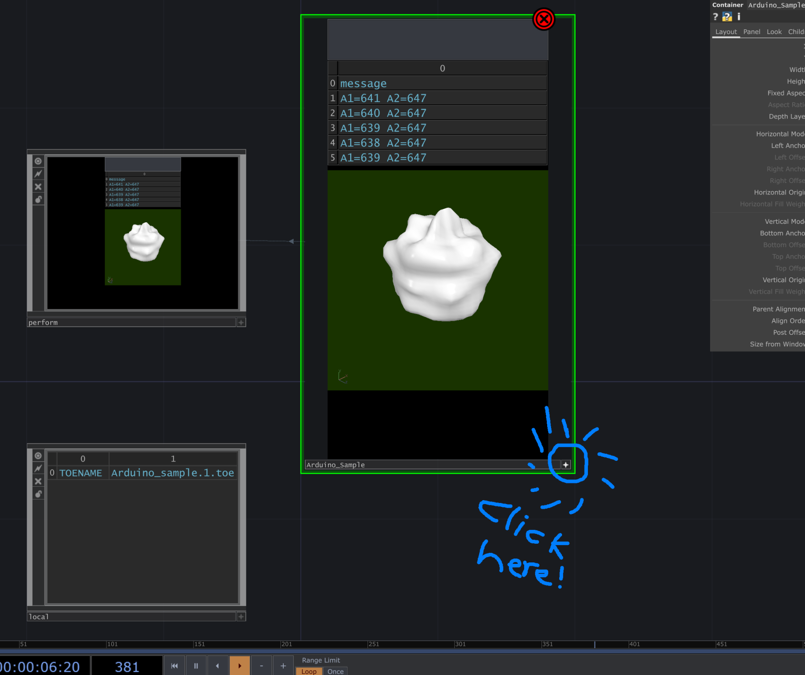The image size is (805, 675).
Task: Switch Range Limit to Once
Action: click(x=335, y=671)
